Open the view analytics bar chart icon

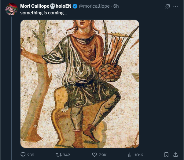pos(130,154)
